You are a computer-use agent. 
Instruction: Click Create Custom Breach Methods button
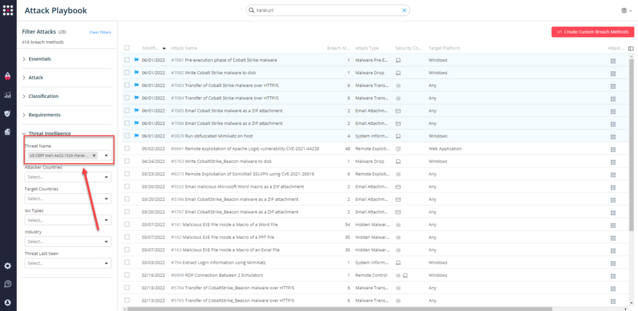coord(593,32)
